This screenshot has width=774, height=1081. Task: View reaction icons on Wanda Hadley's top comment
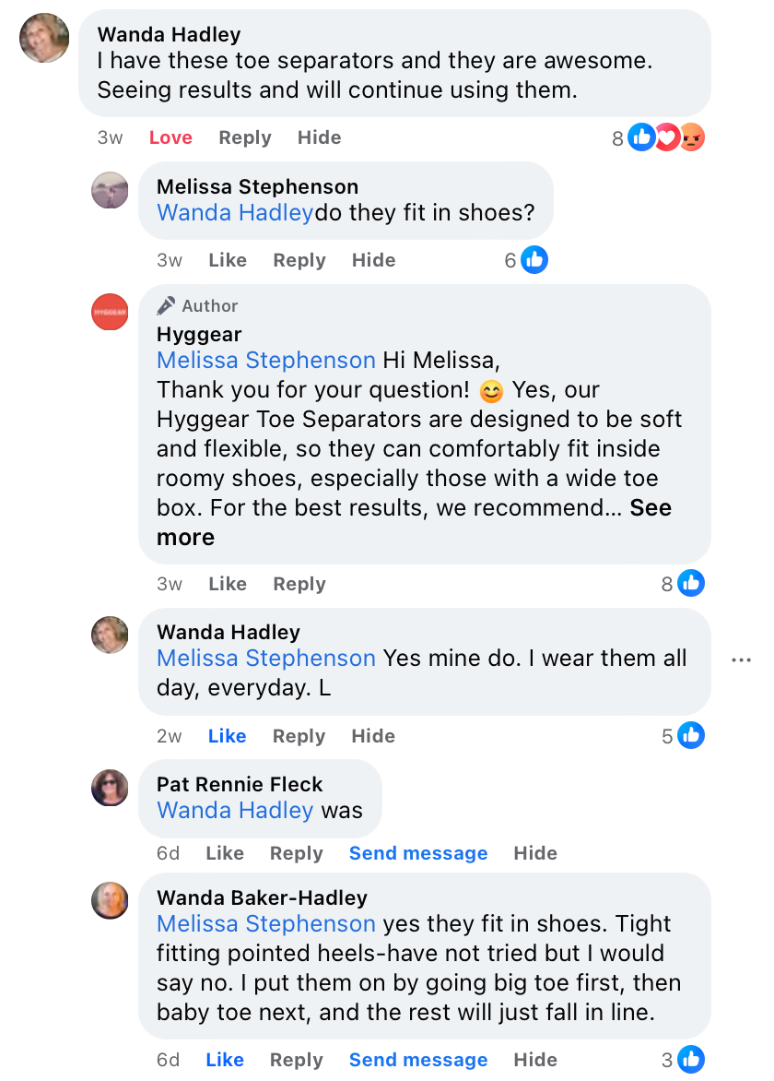click(x=665, y=138)
